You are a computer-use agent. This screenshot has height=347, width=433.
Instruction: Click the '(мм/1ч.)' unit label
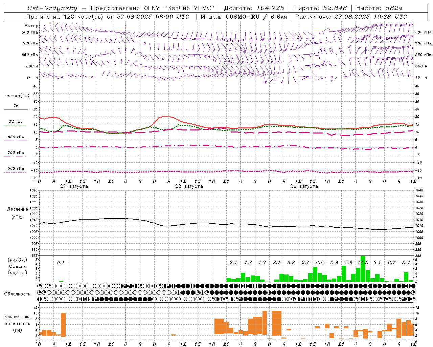pos(18,273)
